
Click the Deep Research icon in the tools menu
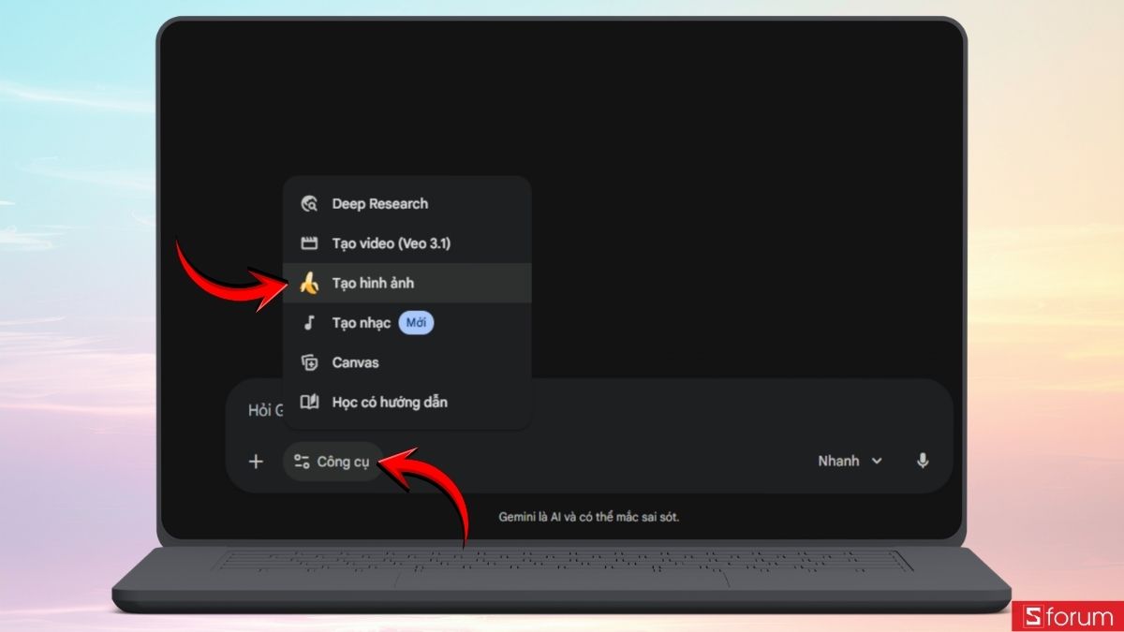pos(309,204)
